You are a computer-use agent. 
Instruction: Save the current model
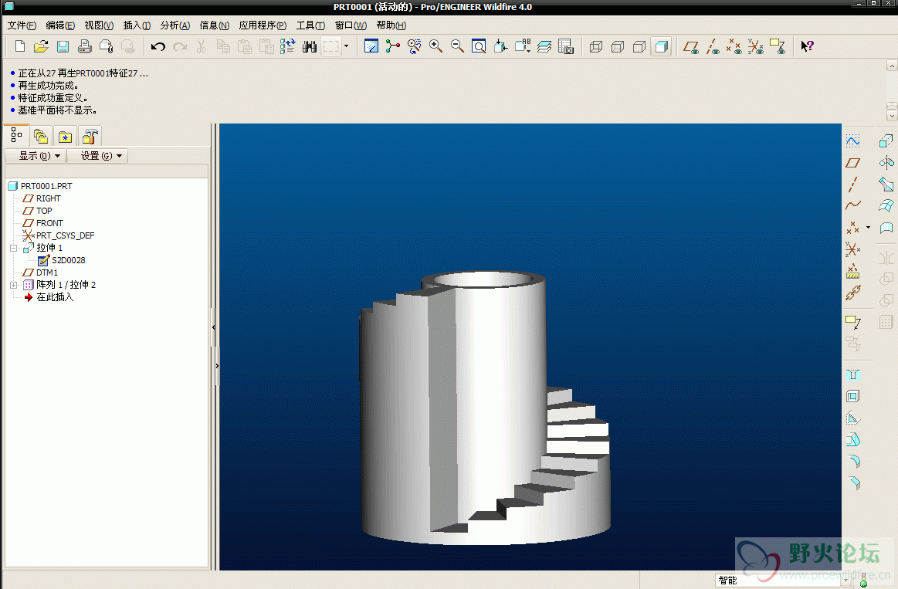63,46
